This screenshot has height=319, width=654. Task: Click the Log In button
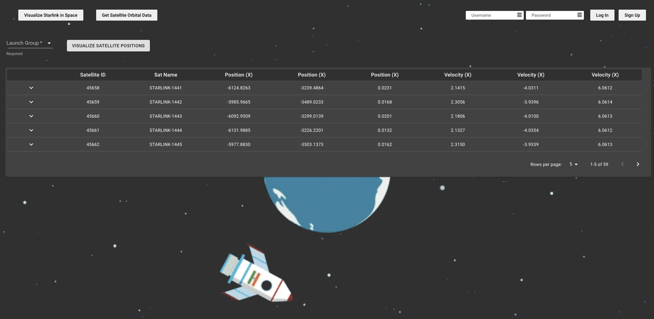coord(602,15)
